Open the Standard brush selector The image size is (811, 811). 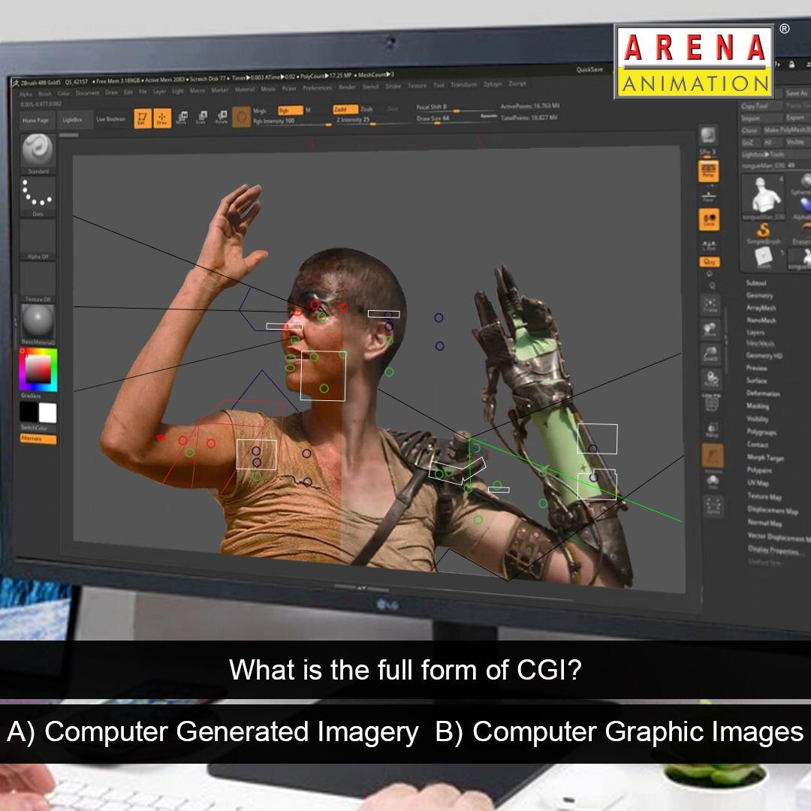pos(38,154)
